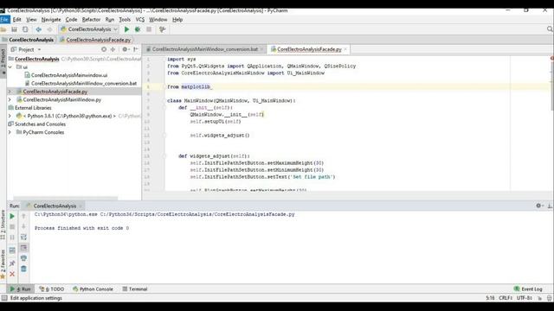Click the Open folder toolbar icon

pyautogui.click(x=3, y=29)
